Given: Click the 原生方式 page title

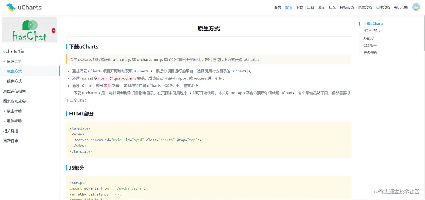Looking at the screenshot, I should coord(209,28).
